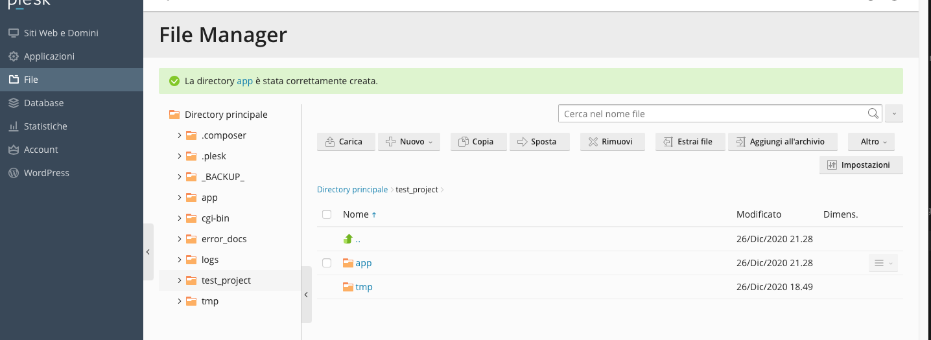Open the app link in success message
Image resolution: width=931 pixels, height=340 pixels.
tap(244, 81)
